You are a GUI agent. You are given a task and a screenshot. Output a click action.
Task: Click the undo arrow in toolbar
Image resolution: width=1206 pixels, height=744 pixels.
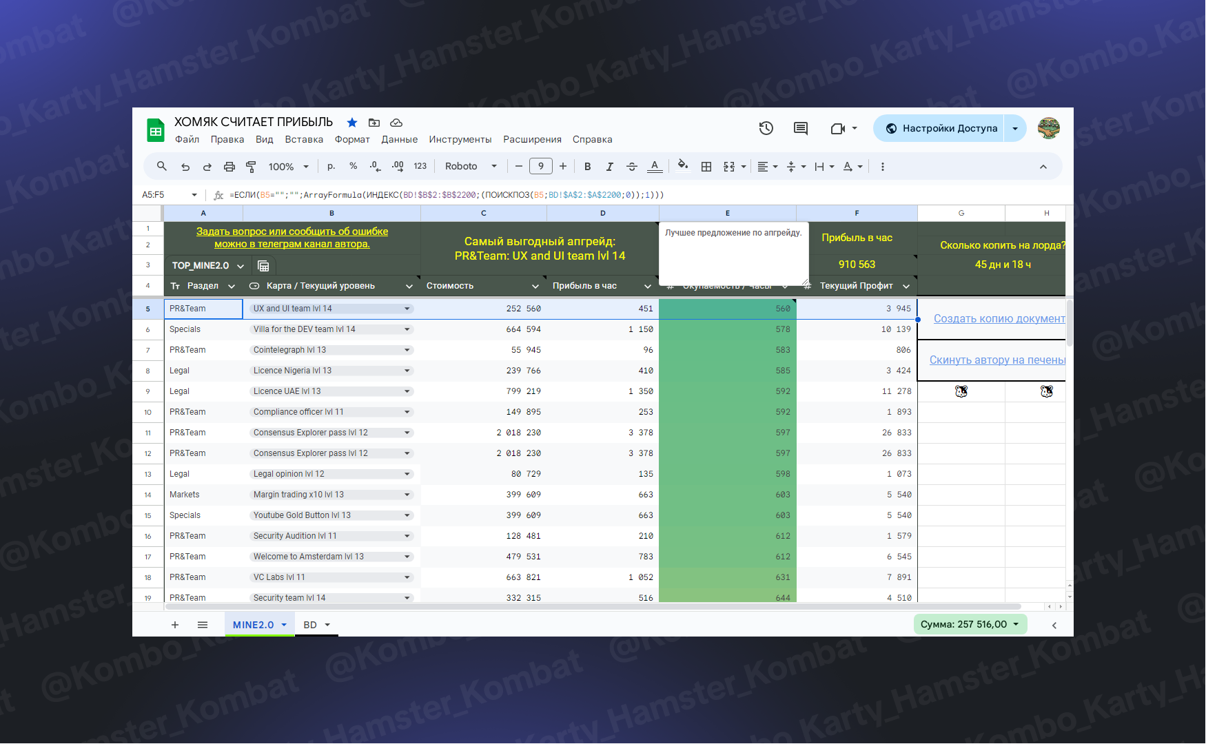click(185, 167)
